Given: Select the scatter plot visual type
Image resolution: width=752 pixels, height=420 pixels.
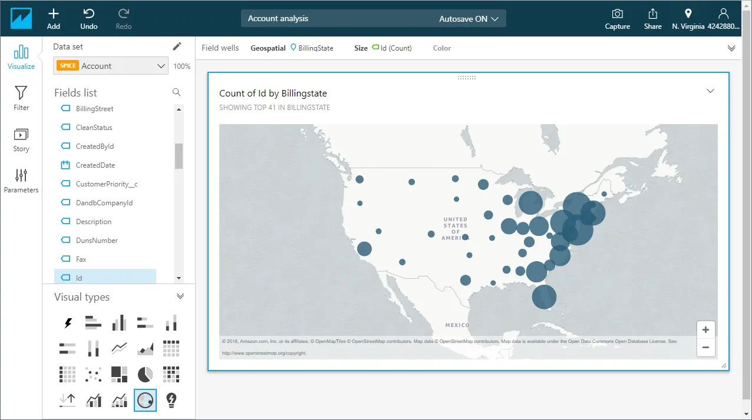Looking at the screenshot, I should tap(93, 374).
